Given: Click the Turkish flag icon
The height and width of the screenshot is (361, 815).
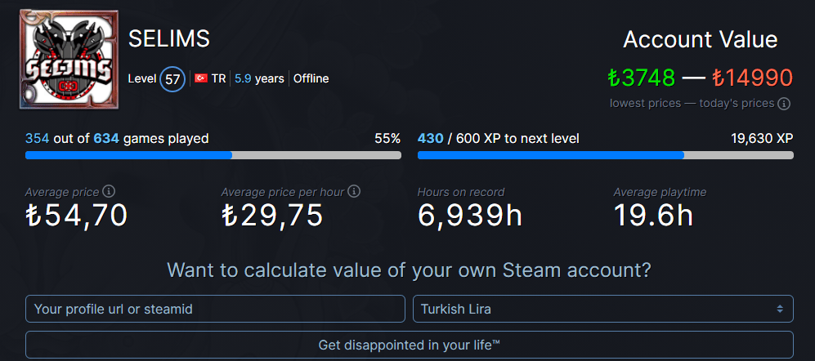Looking at the screenshot, I should click(x=201, y=79).
